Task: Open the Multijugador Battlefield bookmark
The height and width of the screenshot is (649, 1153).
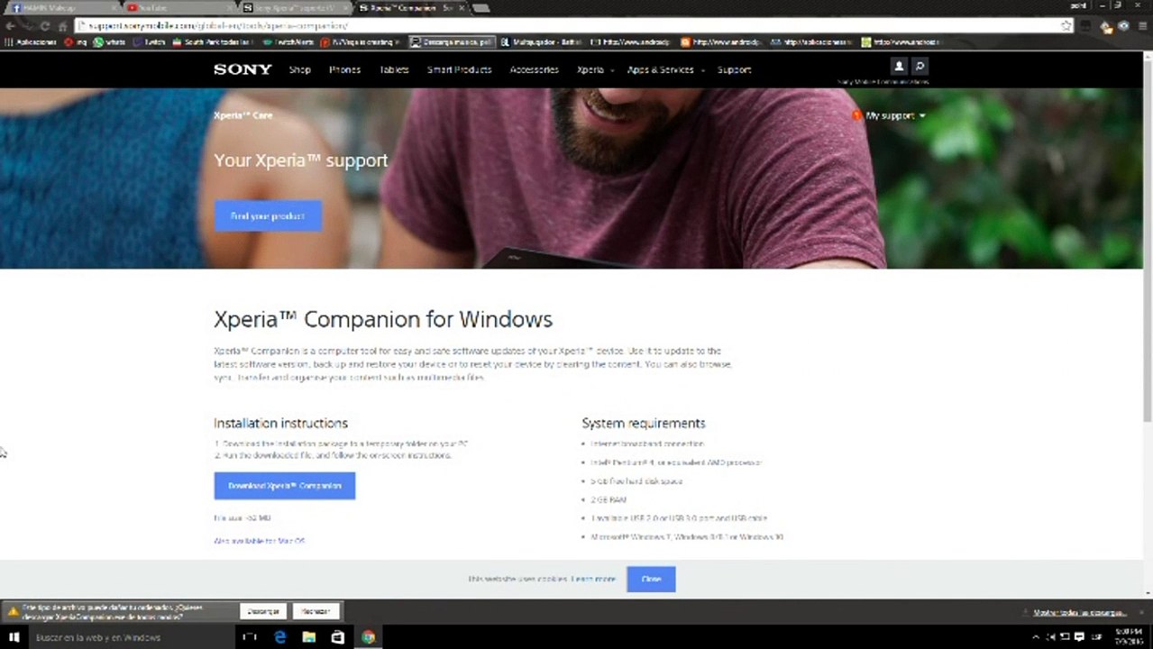Action: [x=543, y=41]
